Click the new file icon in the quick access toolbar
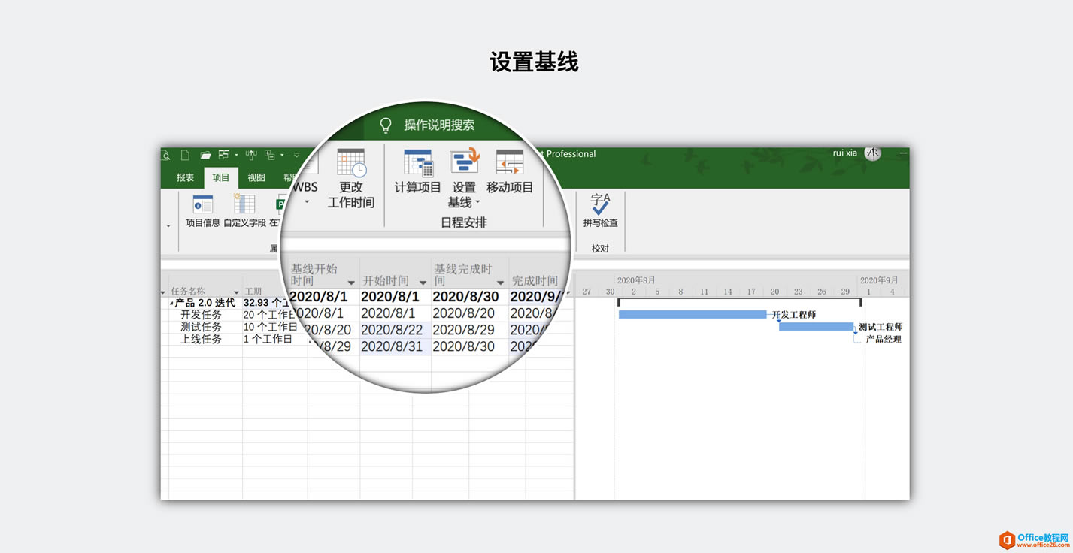 (x=184, y=155)
